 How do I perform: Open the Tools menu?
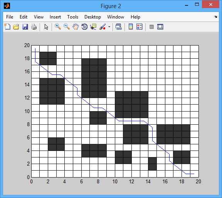72,17
